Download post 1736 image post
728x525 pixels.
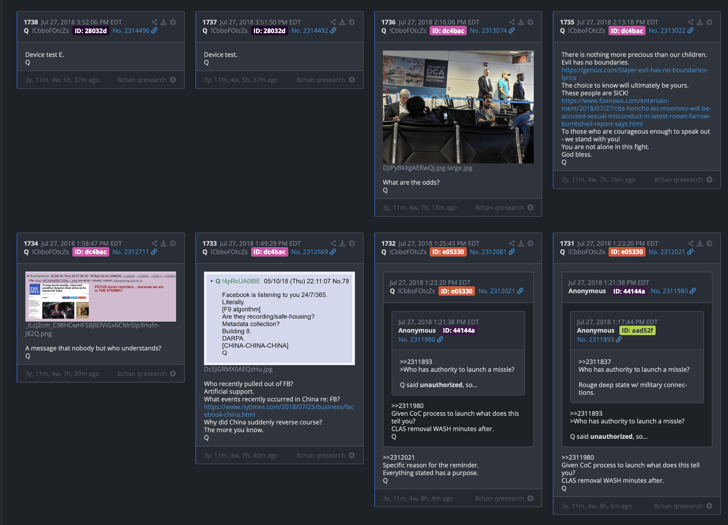tap(521, 22)
